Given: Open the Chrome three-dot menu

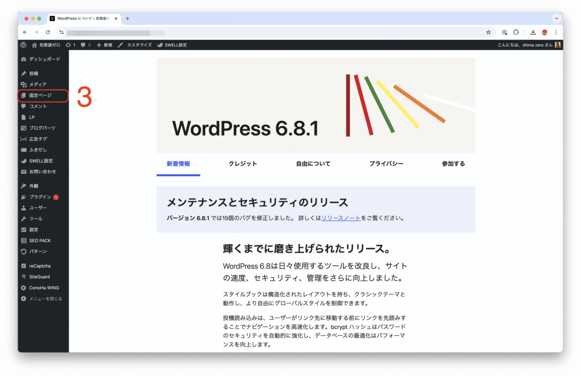Looking at the screenshot, I should tap(556, 32).
